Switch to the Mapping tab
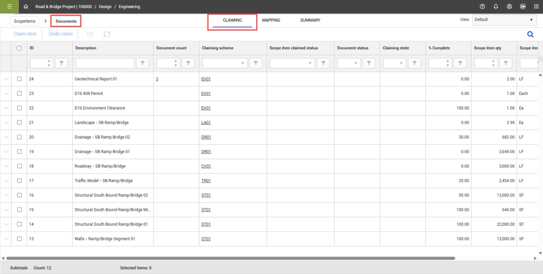This screenshot has height=274, width=543. [x=271, y=20]
